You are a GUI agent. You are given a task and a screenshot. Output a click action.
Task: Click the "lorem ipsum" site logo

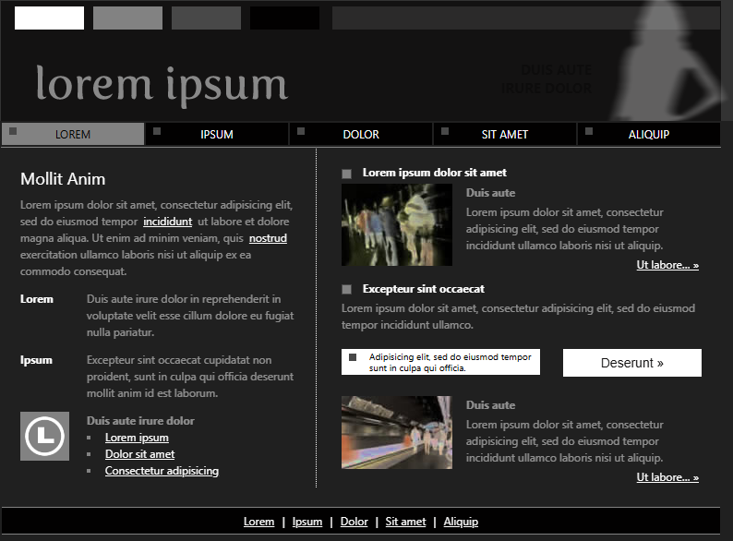(x=162, y=84)
